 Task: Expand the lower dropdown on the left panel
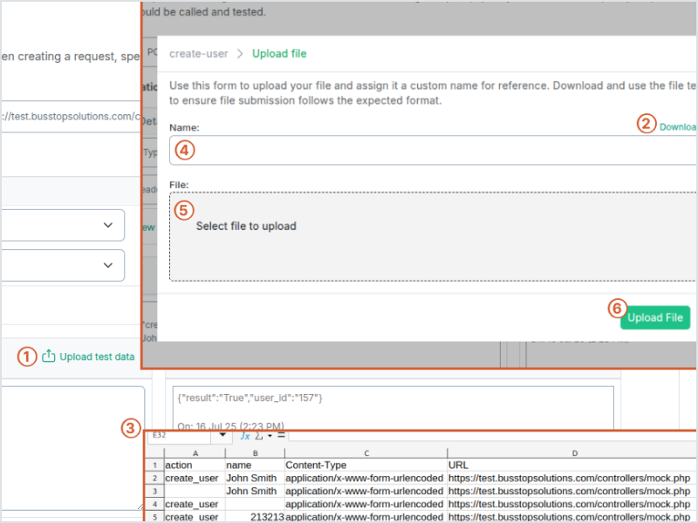[x=107, y=265]
